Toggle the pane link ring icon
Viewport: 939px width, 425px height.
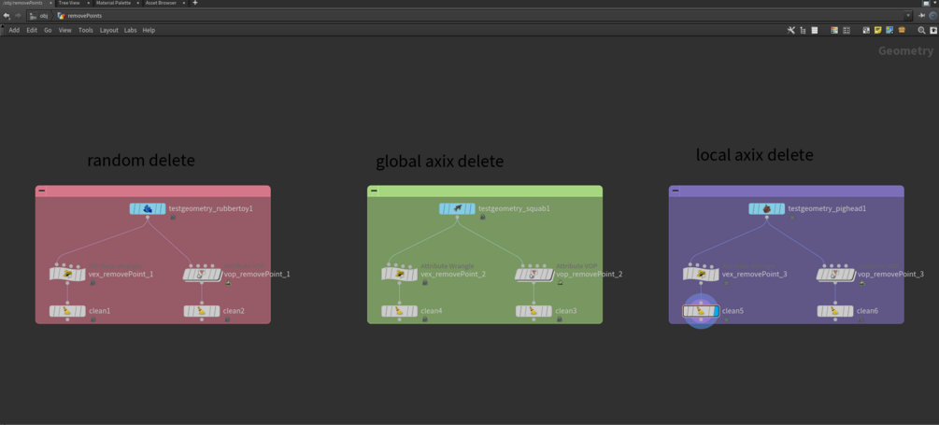point(932,16)
